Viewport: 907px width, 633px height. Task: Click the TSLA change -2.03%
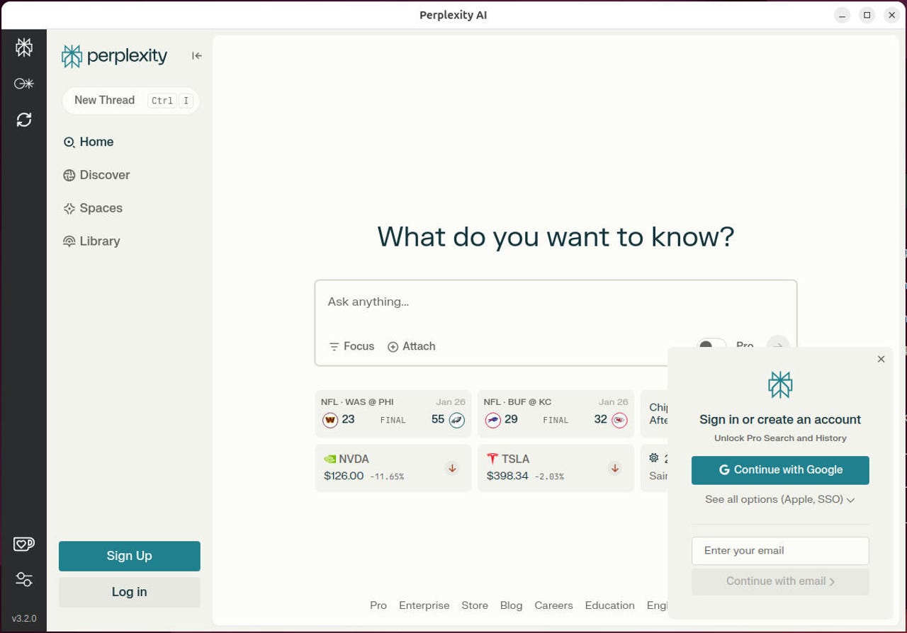(549, 477)
